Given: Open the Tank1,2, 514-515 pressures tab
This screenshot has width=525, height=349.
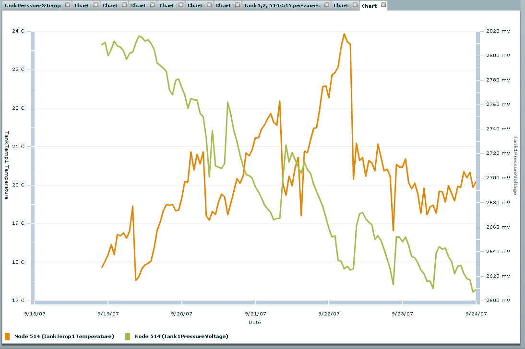Looking at the screenshot, I should click(282, 5).
